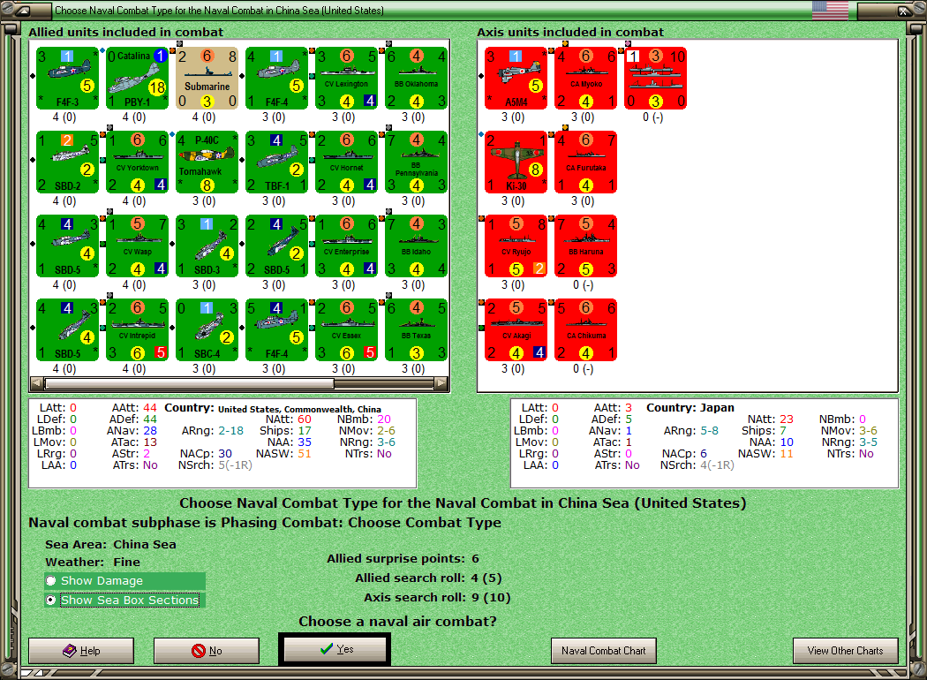Click View Other Charts button
927x680 pixels.
pyautogui.click(x=846, y=651)
